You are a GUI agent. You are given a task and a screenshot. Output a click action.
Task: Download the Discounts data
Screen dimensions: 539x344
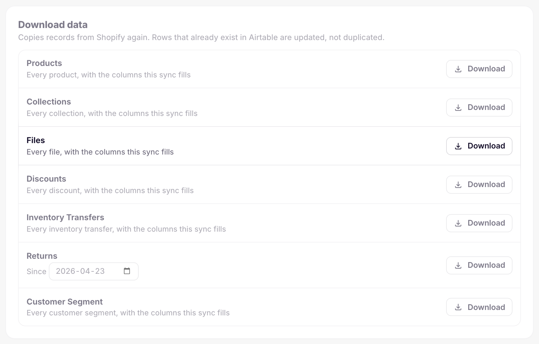click(x=479, y=185)
